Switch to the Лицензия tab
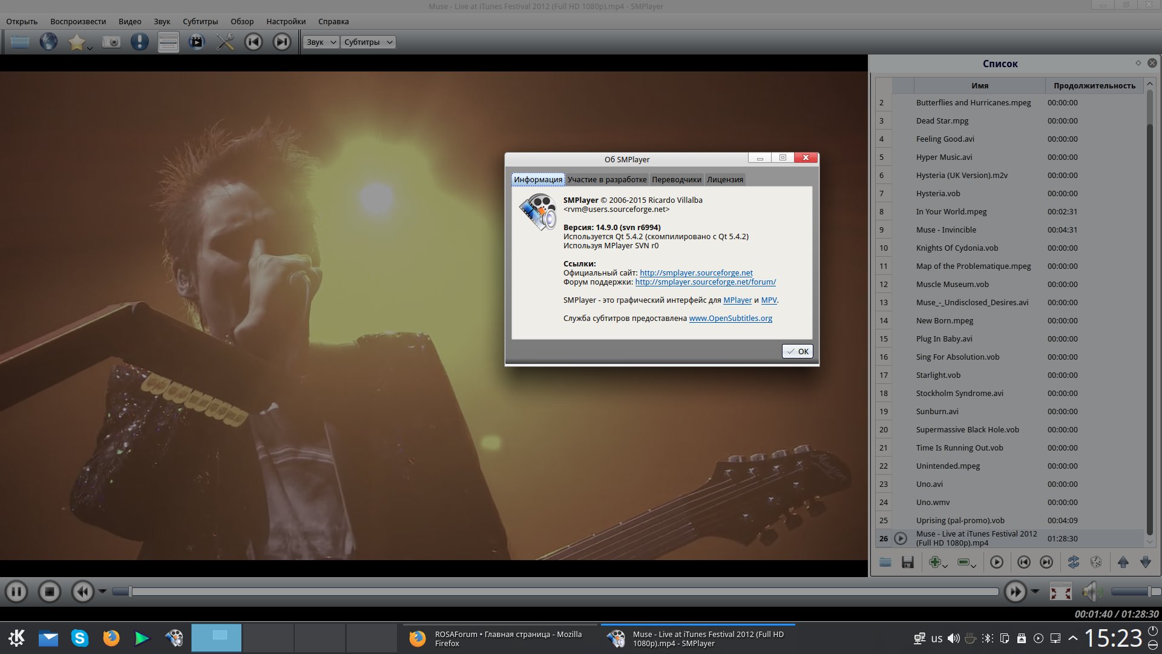 [724, 179]
